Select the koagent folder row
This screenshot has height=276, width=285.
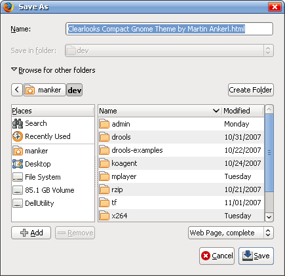181,163
